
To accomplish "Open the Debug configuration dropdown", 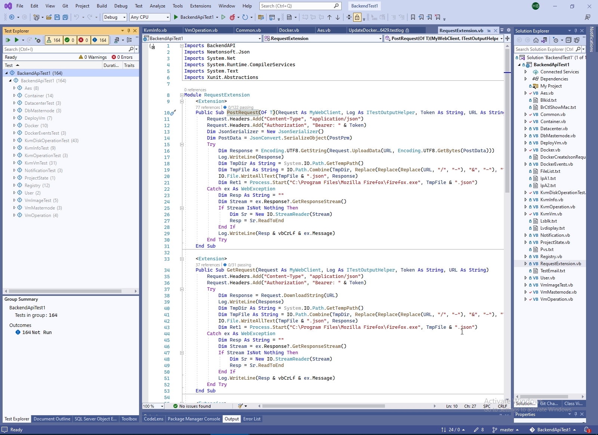I will [x=115, y=17].
